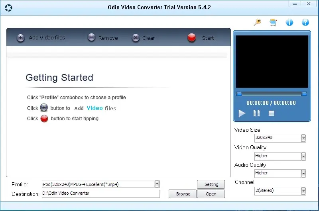Image resolution: width=319 pixels, height=211 pixels.
Task: Open the blue info about icon
Action: pos(289,22)
